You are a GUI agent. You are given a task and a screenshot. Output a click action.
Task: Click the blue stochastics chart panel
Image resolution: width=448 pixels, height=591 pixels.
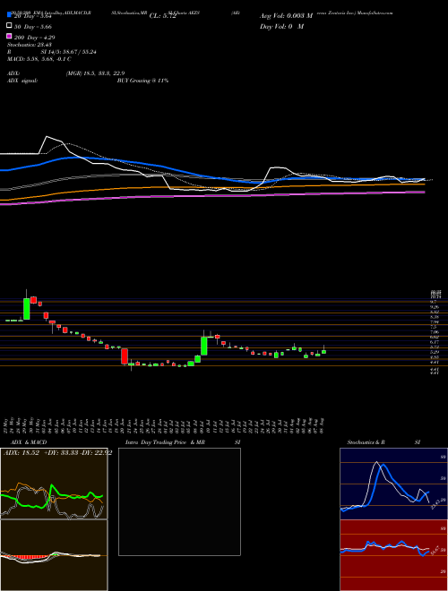393,484
